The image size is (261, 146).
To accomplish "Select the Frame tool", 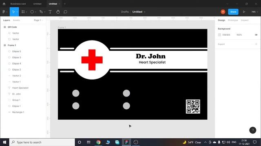I will [x=23, y=12].
